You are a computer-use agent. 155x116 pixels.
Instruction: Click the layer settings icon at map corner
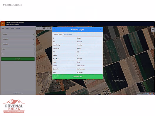click(x=153, y=30)
